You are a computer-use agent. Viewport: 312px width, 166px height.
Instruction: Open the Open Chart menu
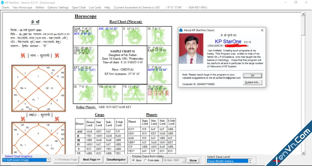pyautogui.click(x=79, y=7)
